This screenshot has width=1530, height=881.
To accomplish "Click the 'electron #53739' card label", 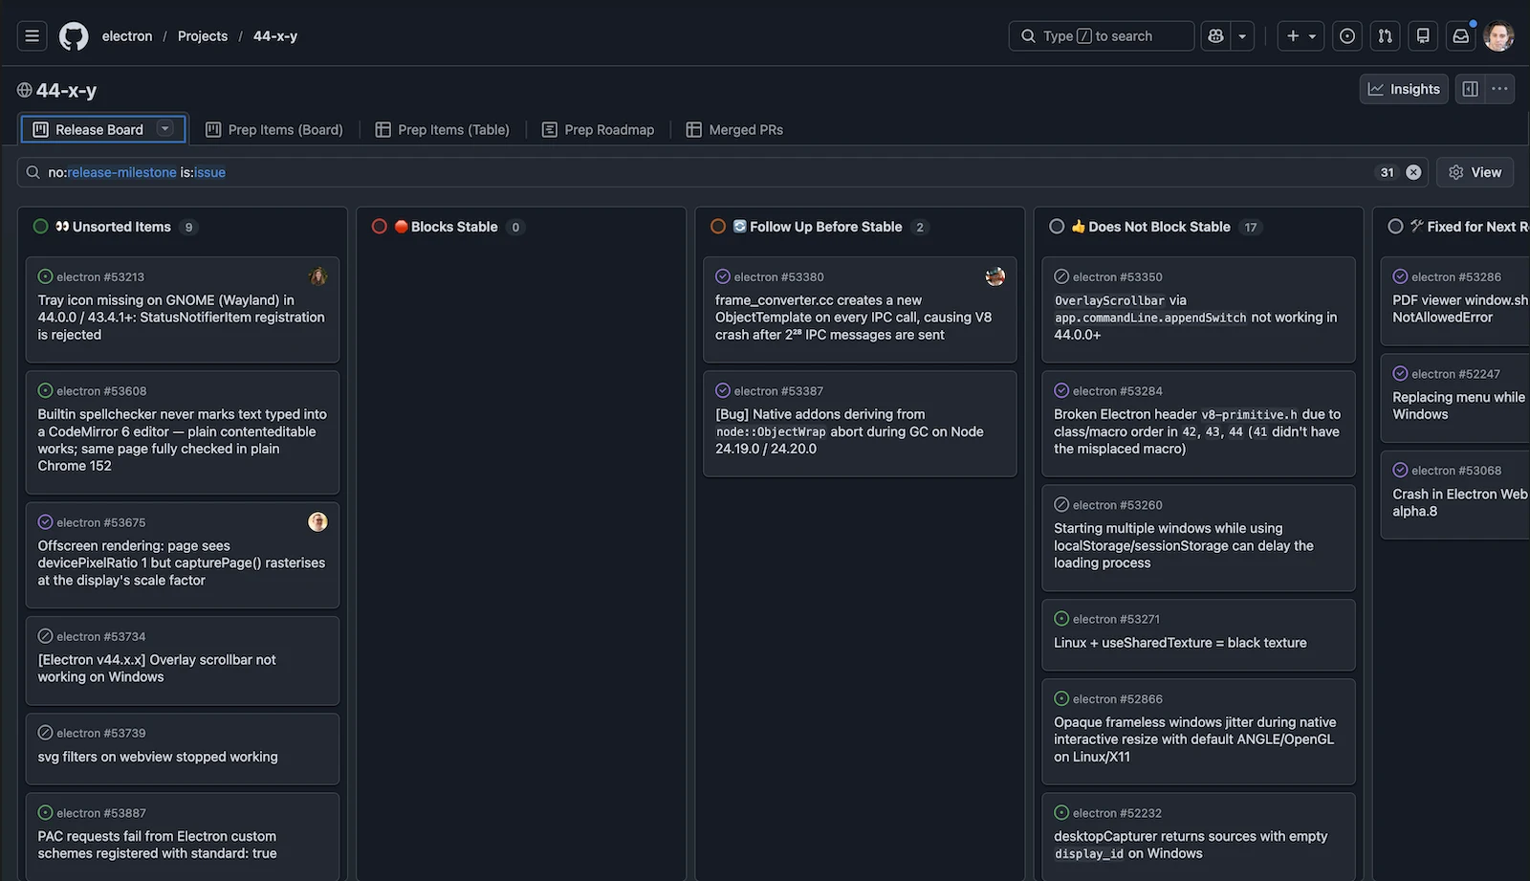I will point(101,733).
